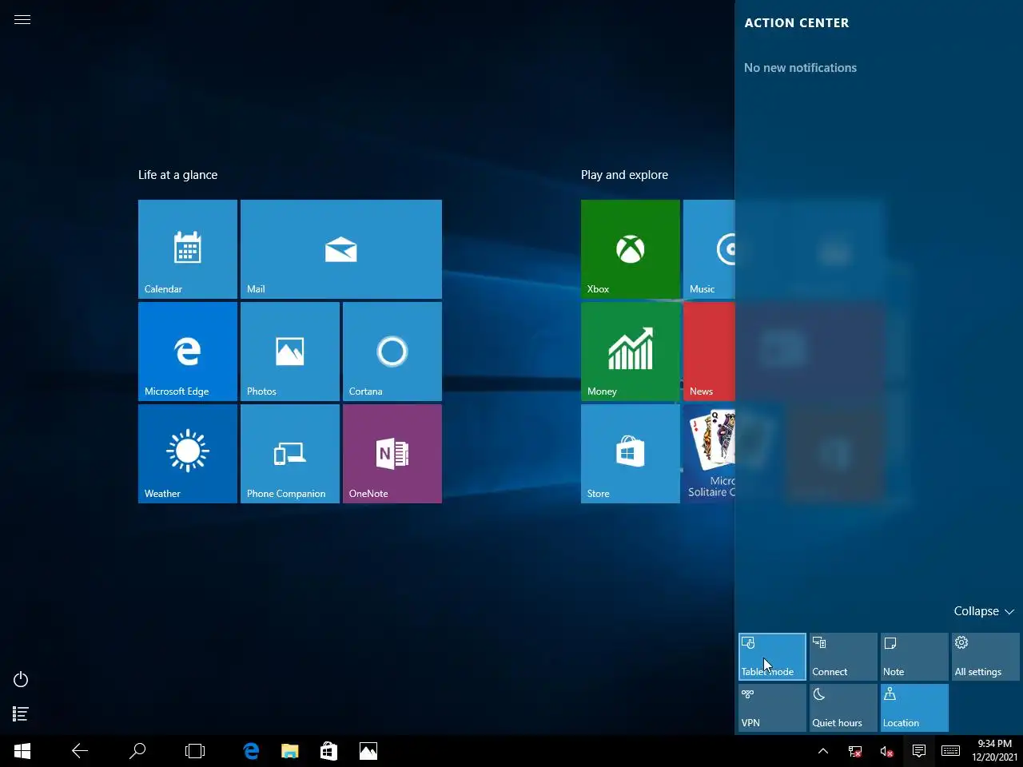Screen dimensions: 1023x767
Task: Open taskbar Search
Action: point(137,751)
